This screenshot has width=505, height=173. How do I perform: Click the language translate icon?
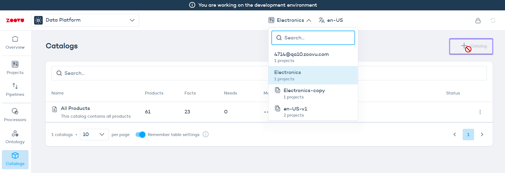321,20
